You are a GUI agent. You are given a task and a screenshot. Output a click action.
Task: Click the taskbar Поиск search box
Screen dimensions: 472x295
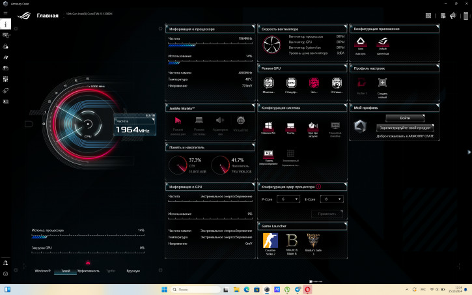coord(195,290)
